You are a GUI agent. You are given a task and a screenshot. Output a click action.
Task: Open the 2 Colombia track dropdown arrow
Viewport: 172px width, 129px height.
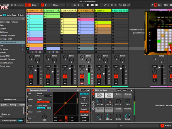pos(59,11)
